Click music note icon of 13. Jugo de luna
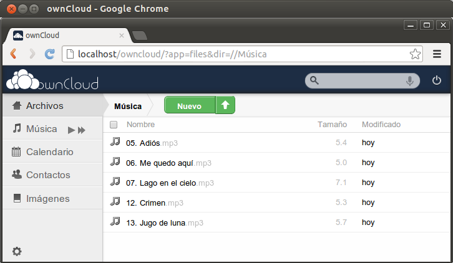This screenshot has height=263, width=453. pyautogui.click(x=115, y=221)
